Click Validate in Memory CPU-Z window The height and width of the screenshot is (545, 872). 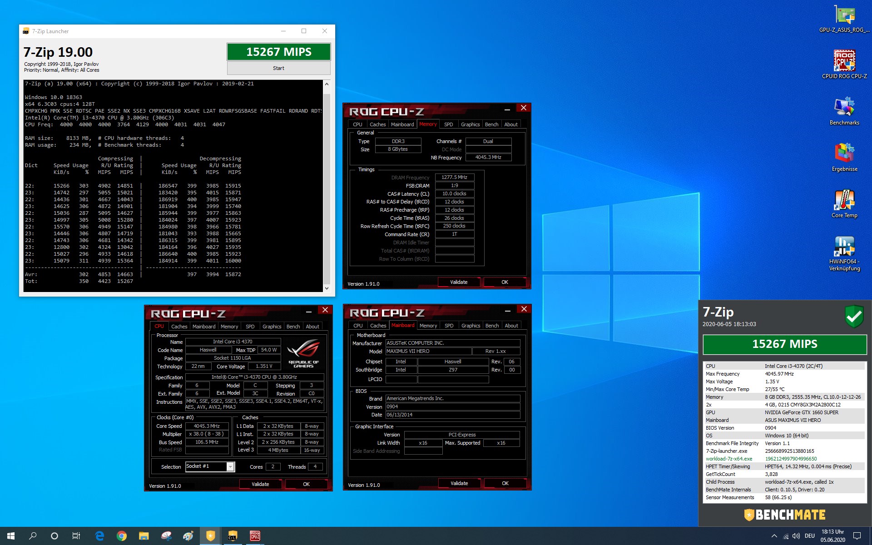coord(459,282)
